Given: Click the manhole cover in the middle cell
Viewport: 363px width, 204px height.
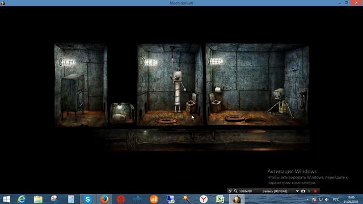Looking at the screenshot, I should 166,120.
